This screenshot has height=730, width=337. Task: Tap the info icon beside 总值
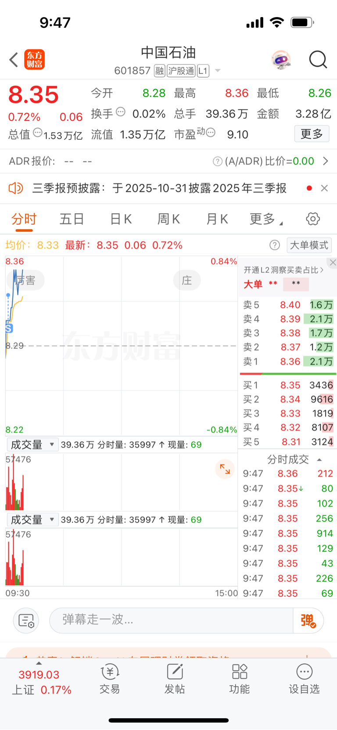coord(38,132)
